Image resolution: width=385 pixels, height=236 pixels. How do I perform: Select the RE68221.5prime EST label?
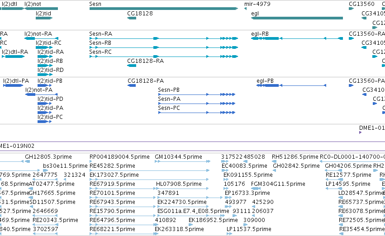pos(112,229)
